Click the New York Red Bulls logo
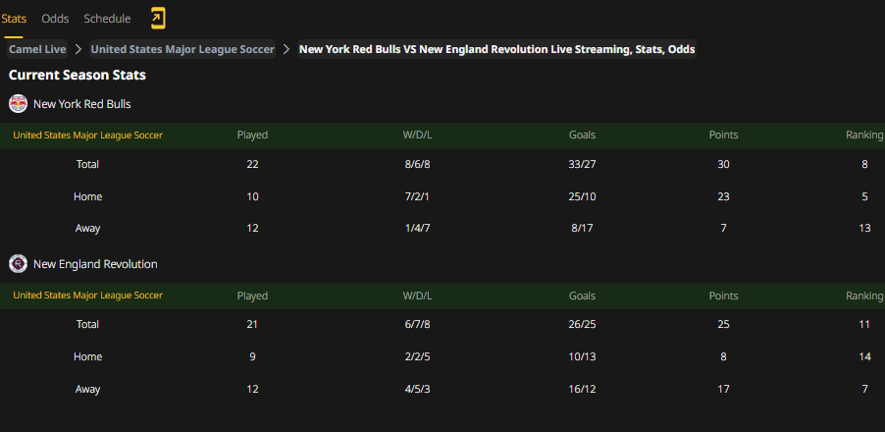Viewport: 885px width, 432px height. click(18, 104)
